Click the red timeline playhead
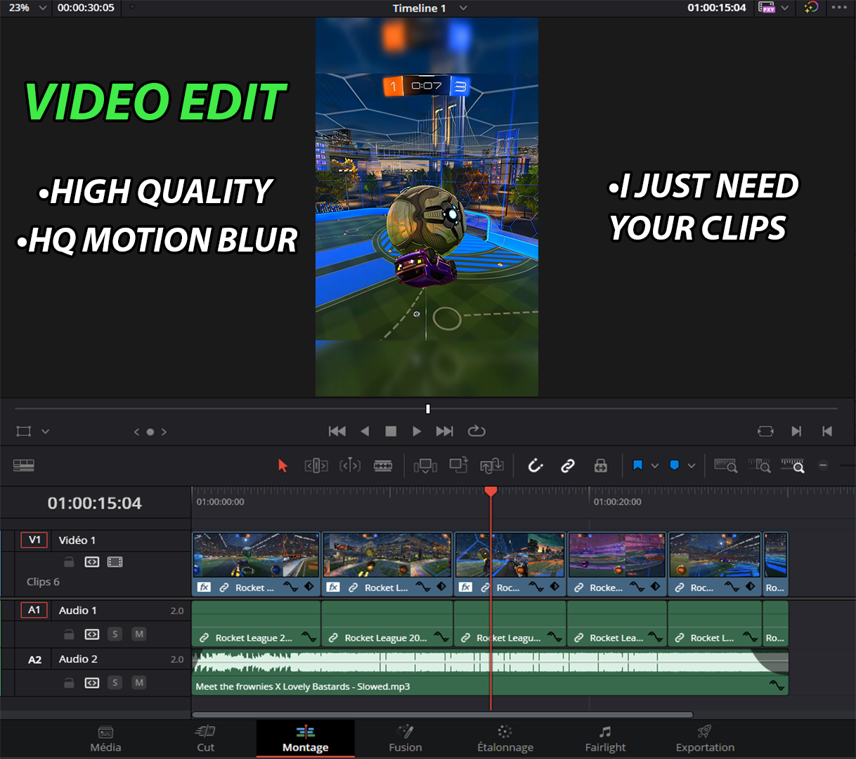 (491, 491)
